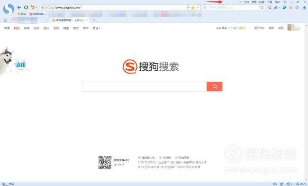Click the QR code image
Image resolution: width=308 pixels, height=186 pixels.
pyautogui.click(x=105, y=162)
